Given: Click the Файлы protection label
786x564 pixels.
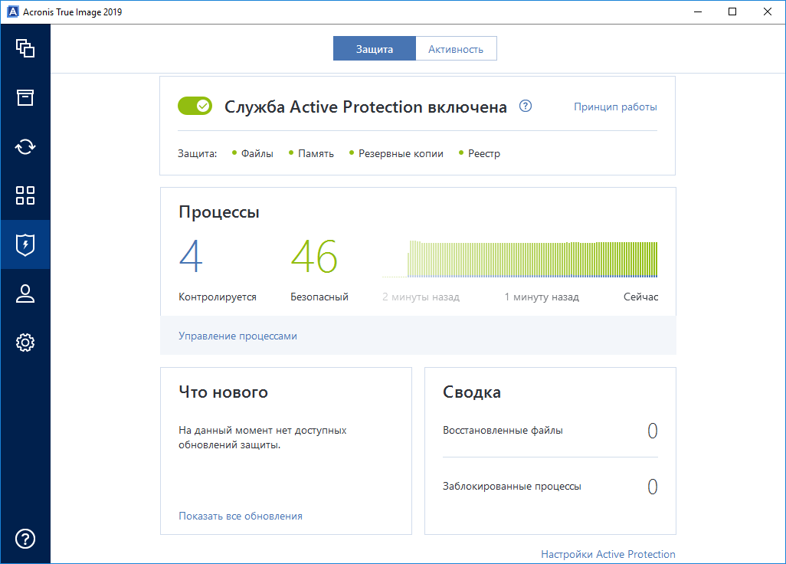Looking at the screenshot, I should (x=257, y=153).
